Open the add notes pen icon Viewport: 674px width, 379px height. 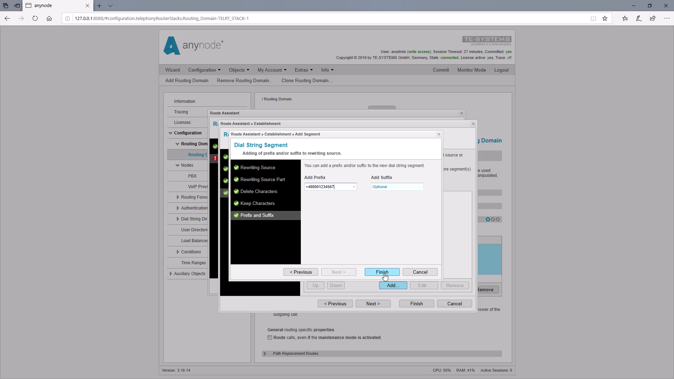(x=639, y=19)
